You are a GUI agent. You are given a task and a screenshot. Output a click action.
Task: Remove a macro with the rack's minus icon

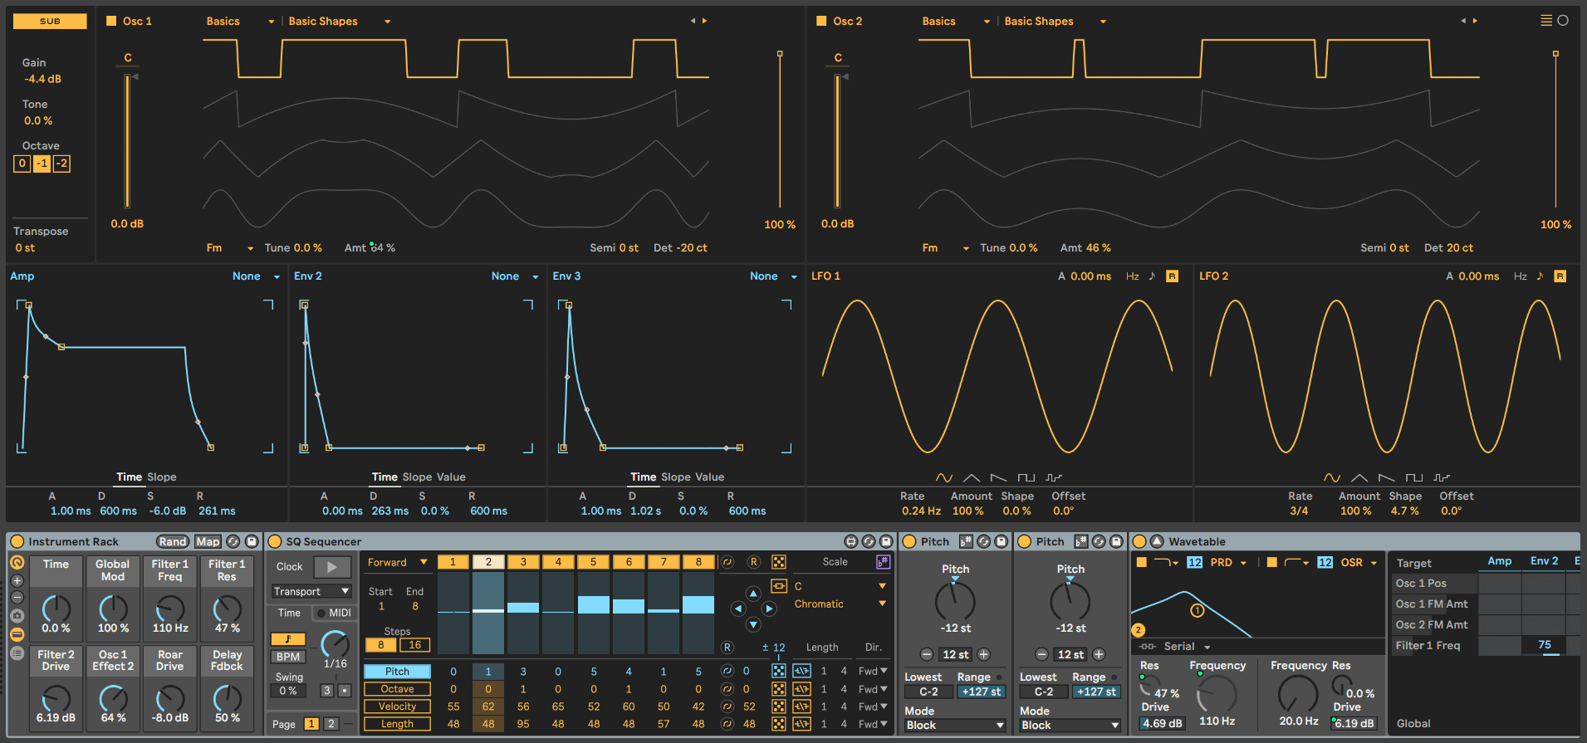point(17,598)
